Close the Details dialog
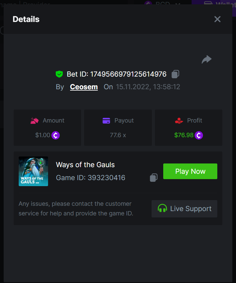236x283 pixels. 217,19
